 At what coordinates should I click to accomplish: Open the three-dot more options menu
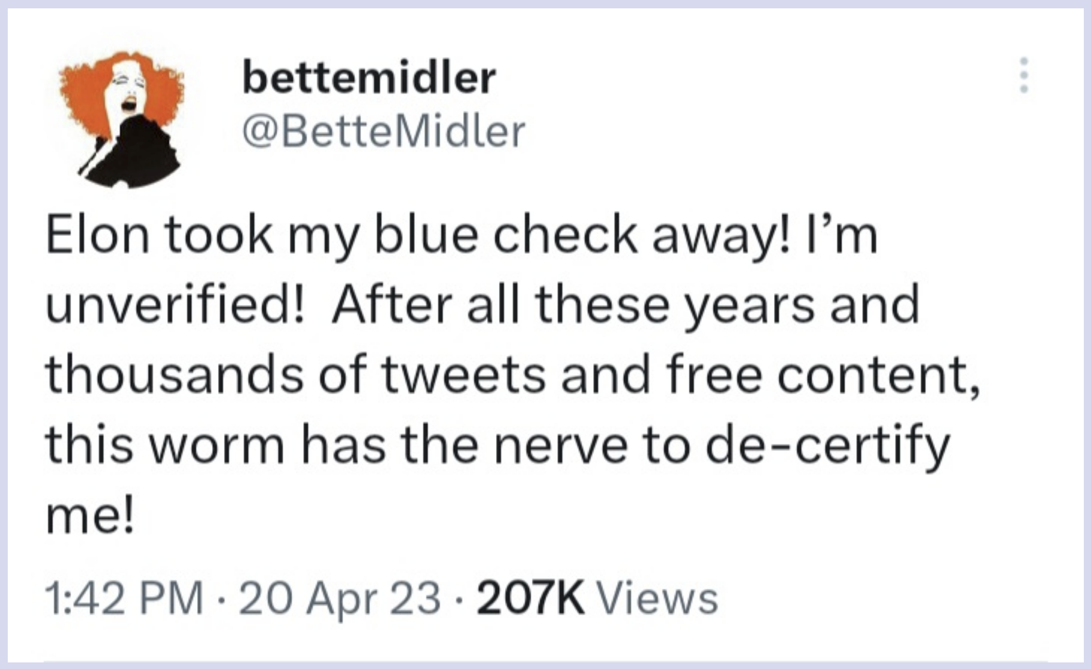click(x=1024, y=75)
